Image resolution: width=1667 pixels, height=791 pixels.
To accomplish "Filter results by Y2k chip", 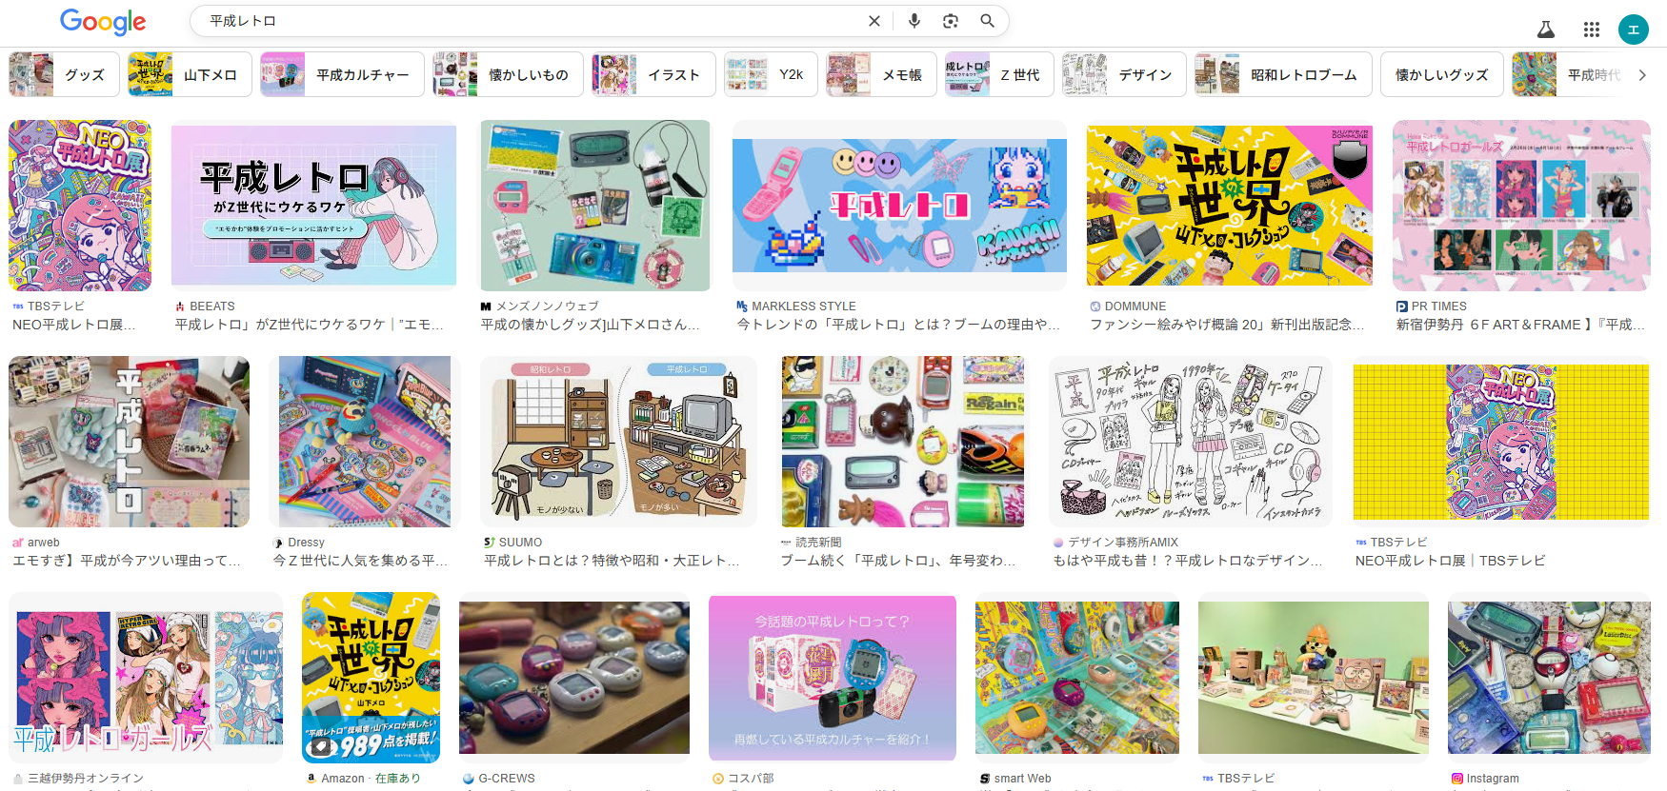I will click(771, 75).
